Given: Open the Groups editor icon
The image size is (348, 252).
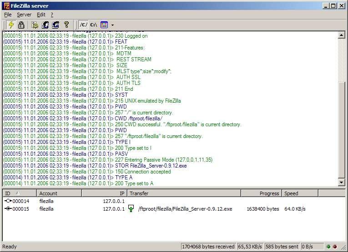Looking at the screenshot, I should point(55,25).
